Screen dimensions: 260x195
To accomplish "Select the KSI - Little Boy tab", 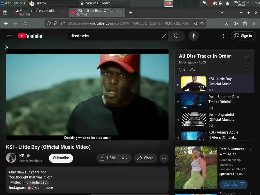I will pos(97,12).
